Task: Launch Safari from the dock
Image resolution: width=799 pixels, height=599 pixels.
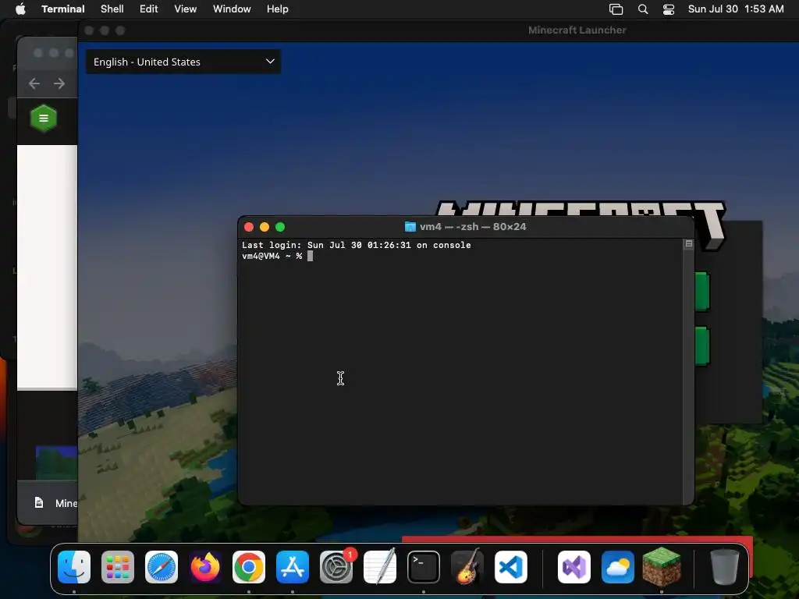Action: point(162,567)
